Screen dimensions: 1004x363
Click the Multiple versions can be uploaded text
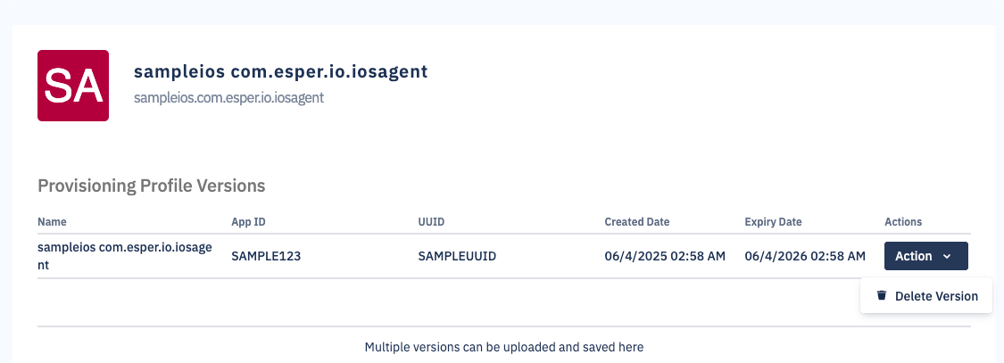504,347
